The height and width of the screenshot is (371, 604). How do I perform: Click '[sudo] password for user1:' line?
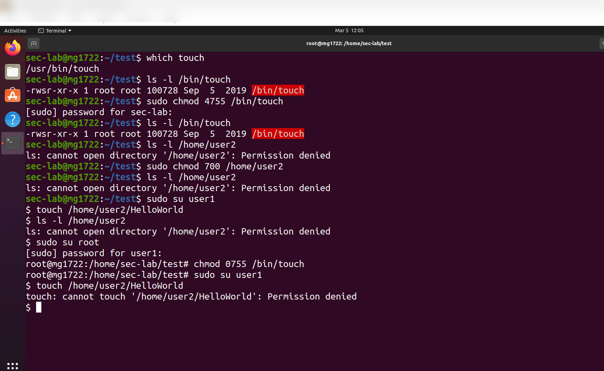coord(94,253)
